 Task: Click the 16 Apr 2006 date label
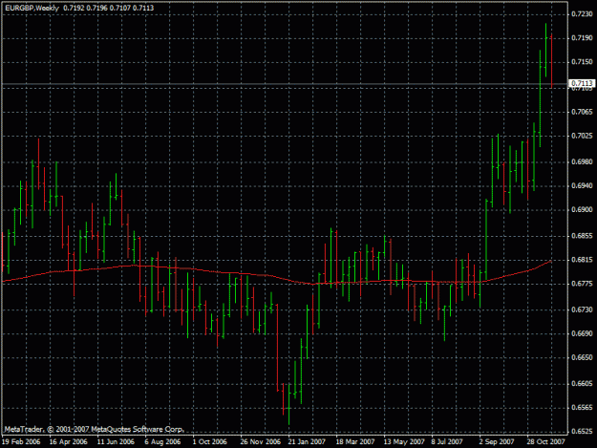pyautogui.click(x=68, y=442)
